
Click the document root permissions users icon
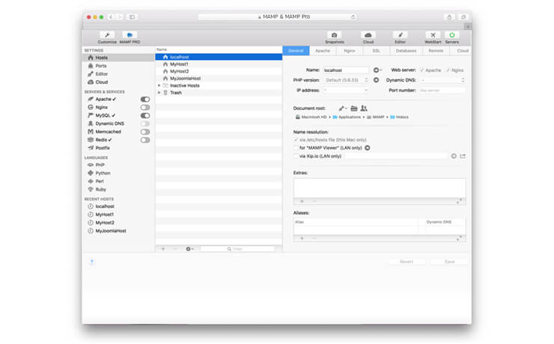[x=364, y=108]
